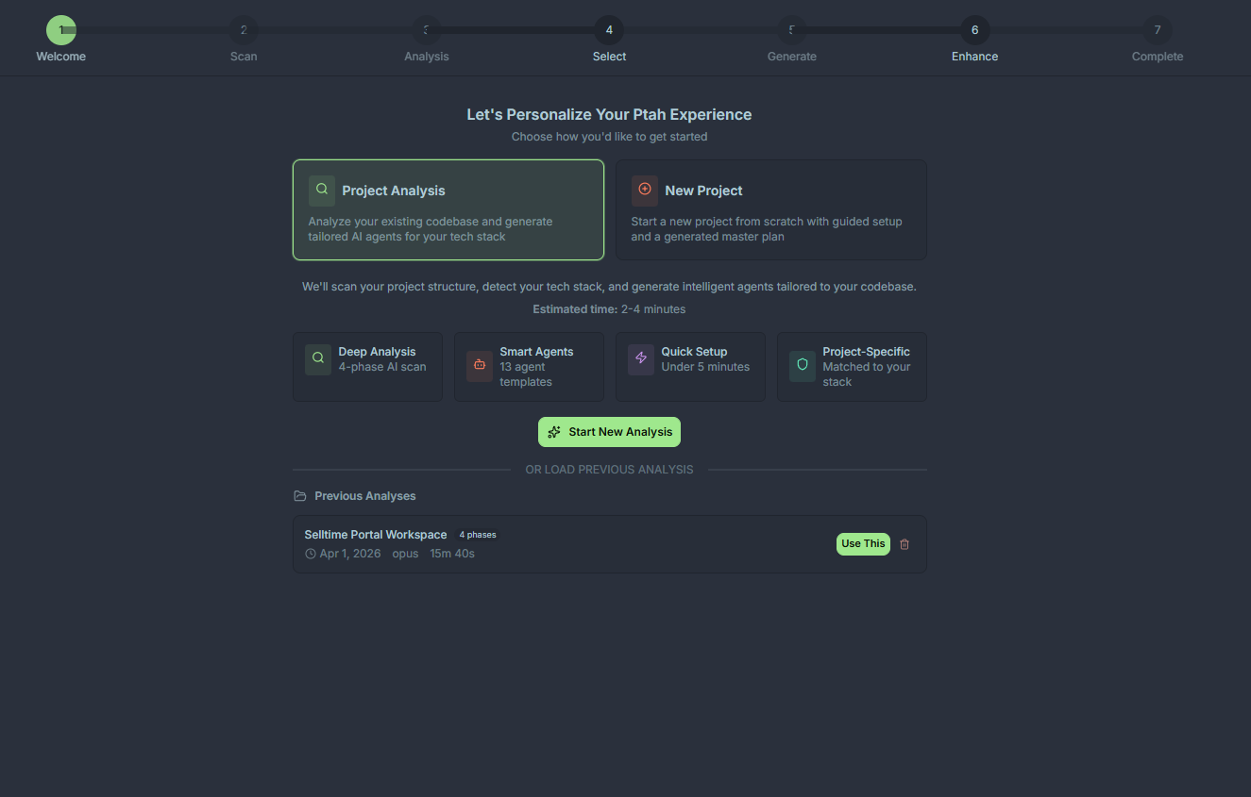This screenshot has height=797, width=1251.
Task: Jump to the Enhance step indicator
Action: pyautogui.click(x=974, y=38)
